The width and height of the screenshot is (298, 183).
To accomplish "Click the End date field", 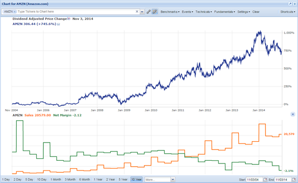I will (283, 179).
